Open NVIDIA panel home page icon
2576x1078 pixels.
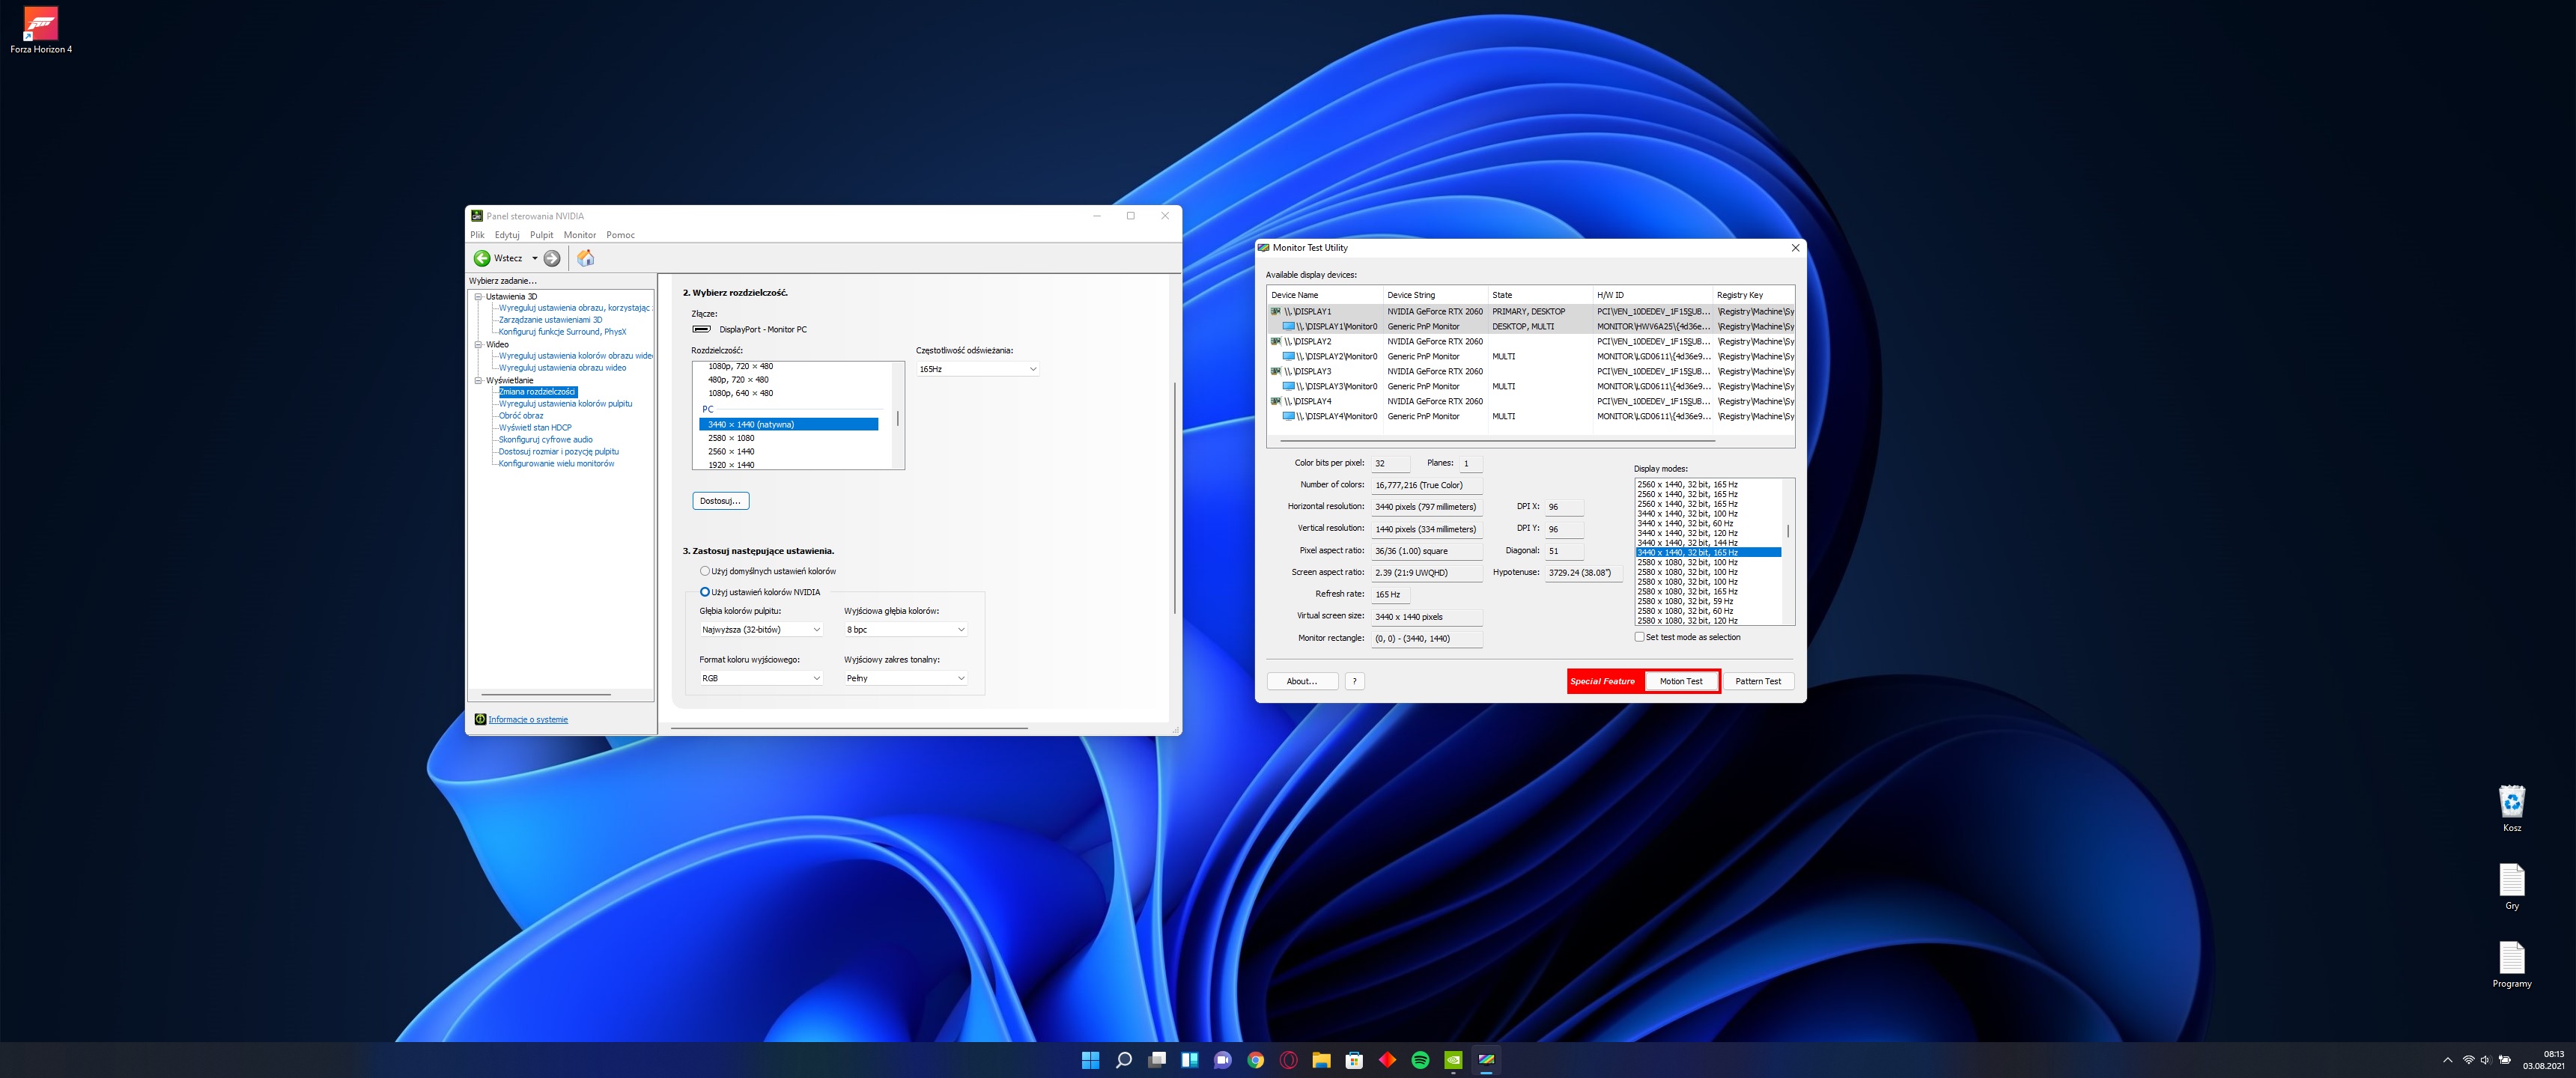pyautogui.click(x=586, y=258)
